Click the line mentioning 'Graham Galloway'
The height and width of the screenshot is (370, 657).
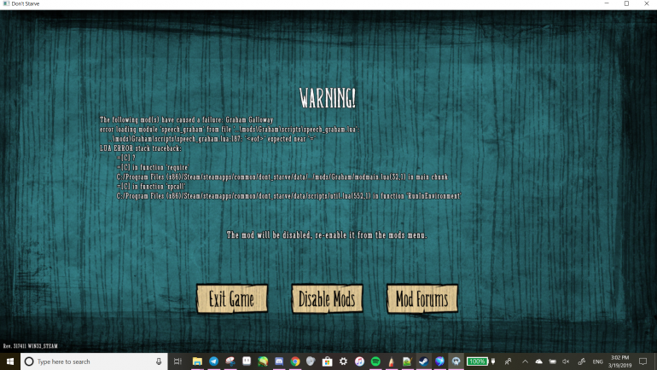pyautogui.click(x=187, y=119)
